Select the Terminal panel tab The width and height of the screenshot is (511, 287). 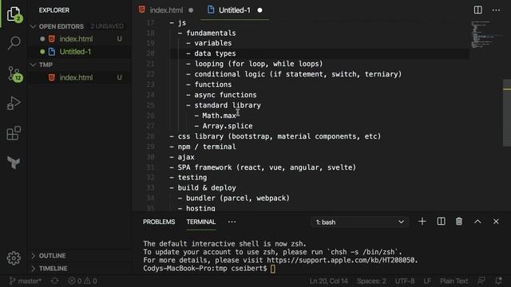pos(201,222)
